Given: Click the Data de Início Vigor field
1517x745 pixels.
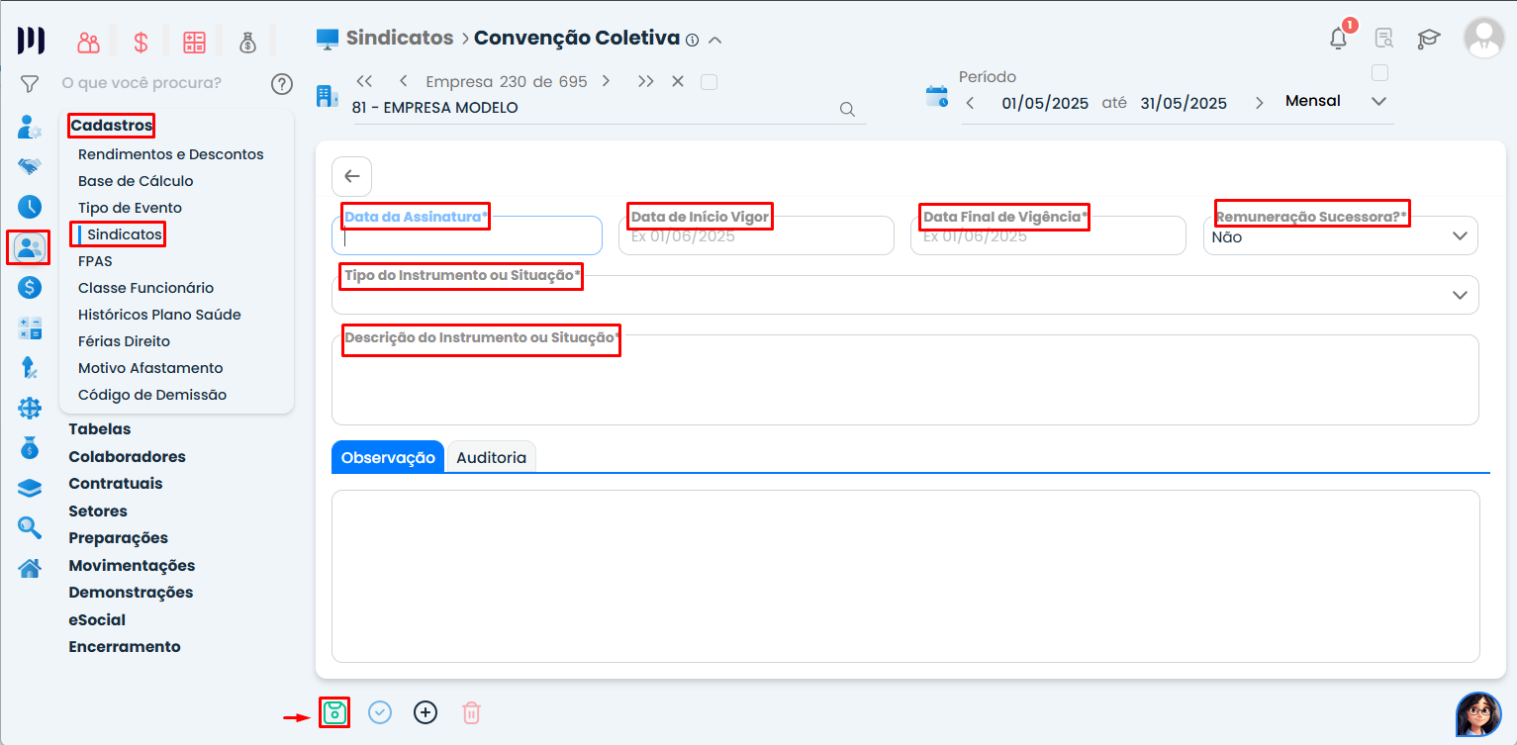Looking at the screenshot, I should tap(756, 235).
